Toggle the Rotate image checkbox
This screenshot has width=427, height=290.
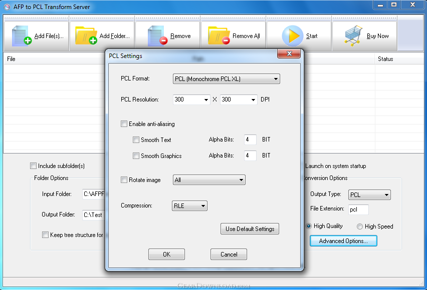[124, 180]
